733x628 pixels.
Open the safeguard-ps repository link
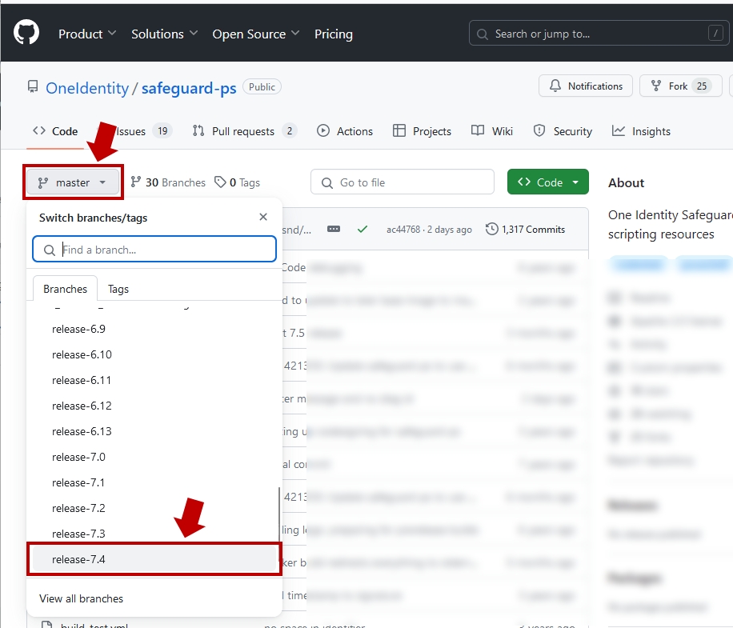tap(189, 88)
